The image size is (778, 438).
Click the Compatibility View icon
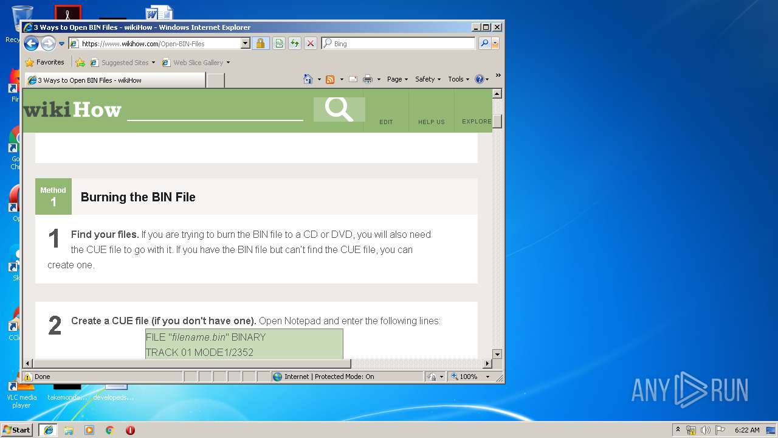tap(279, 44)
